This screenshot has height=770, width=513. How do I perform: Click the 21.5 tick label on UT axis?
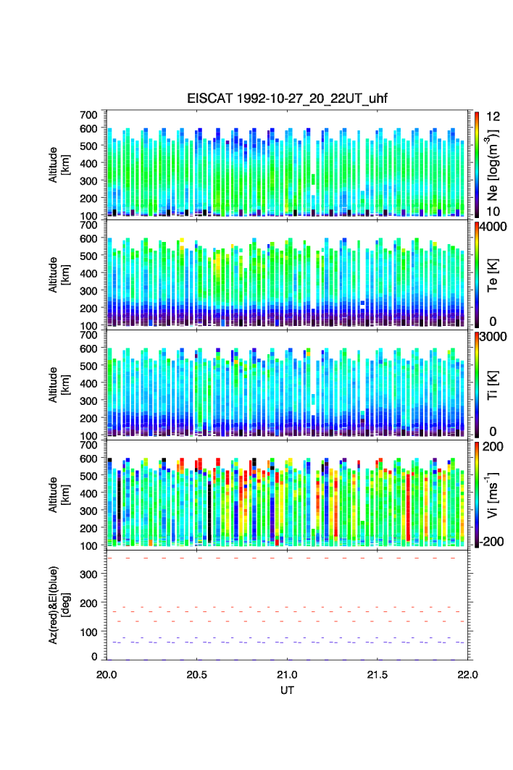pyautogui.click(x=378, y=674)
